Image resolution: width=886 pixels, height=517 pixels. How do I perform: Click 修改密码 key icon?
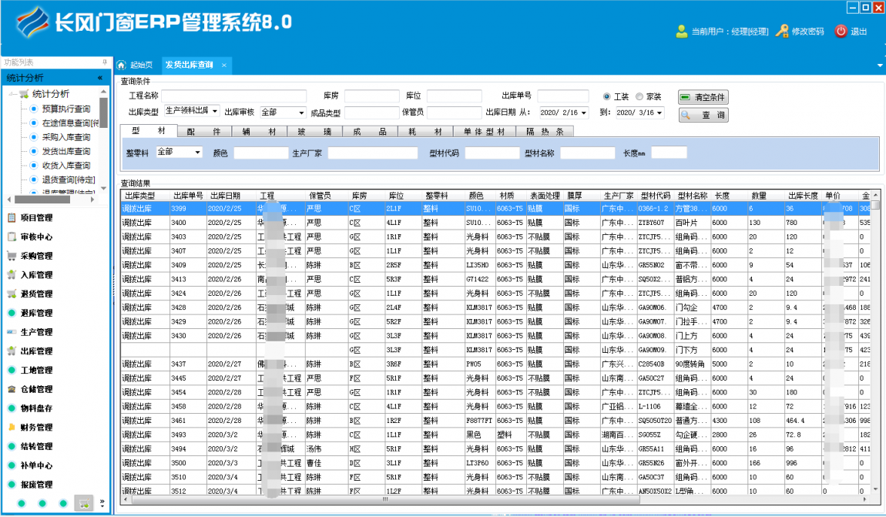pyautogui.click(x=782, y=32)
